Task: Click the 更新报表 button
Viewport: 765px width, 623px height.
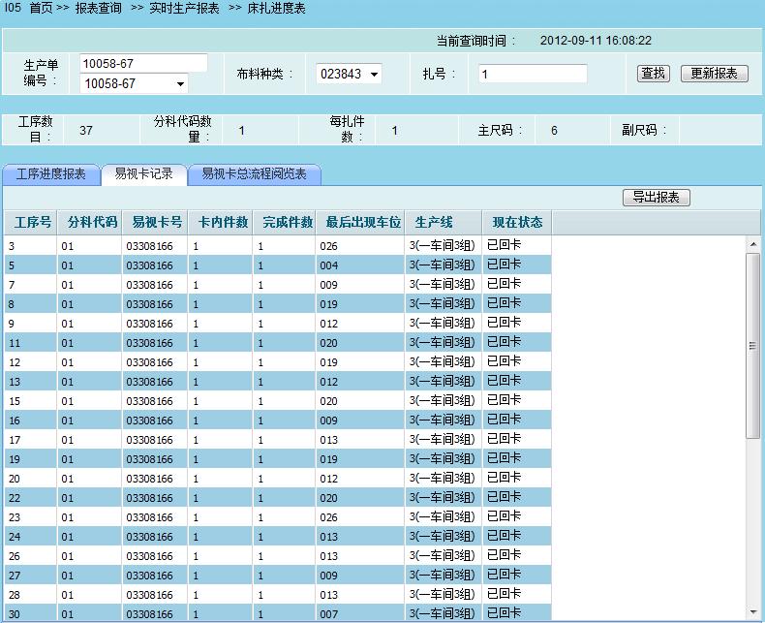Action: coord(714,74)
